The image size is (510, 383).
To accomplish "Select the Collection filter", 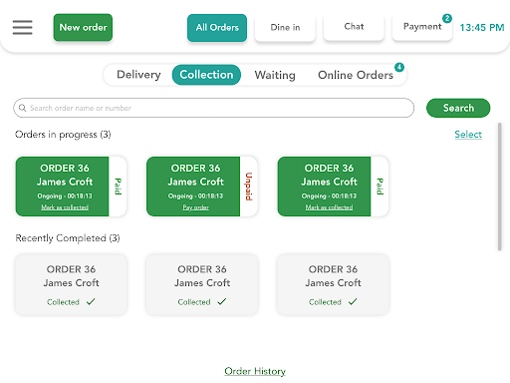I will coord(206,75).
